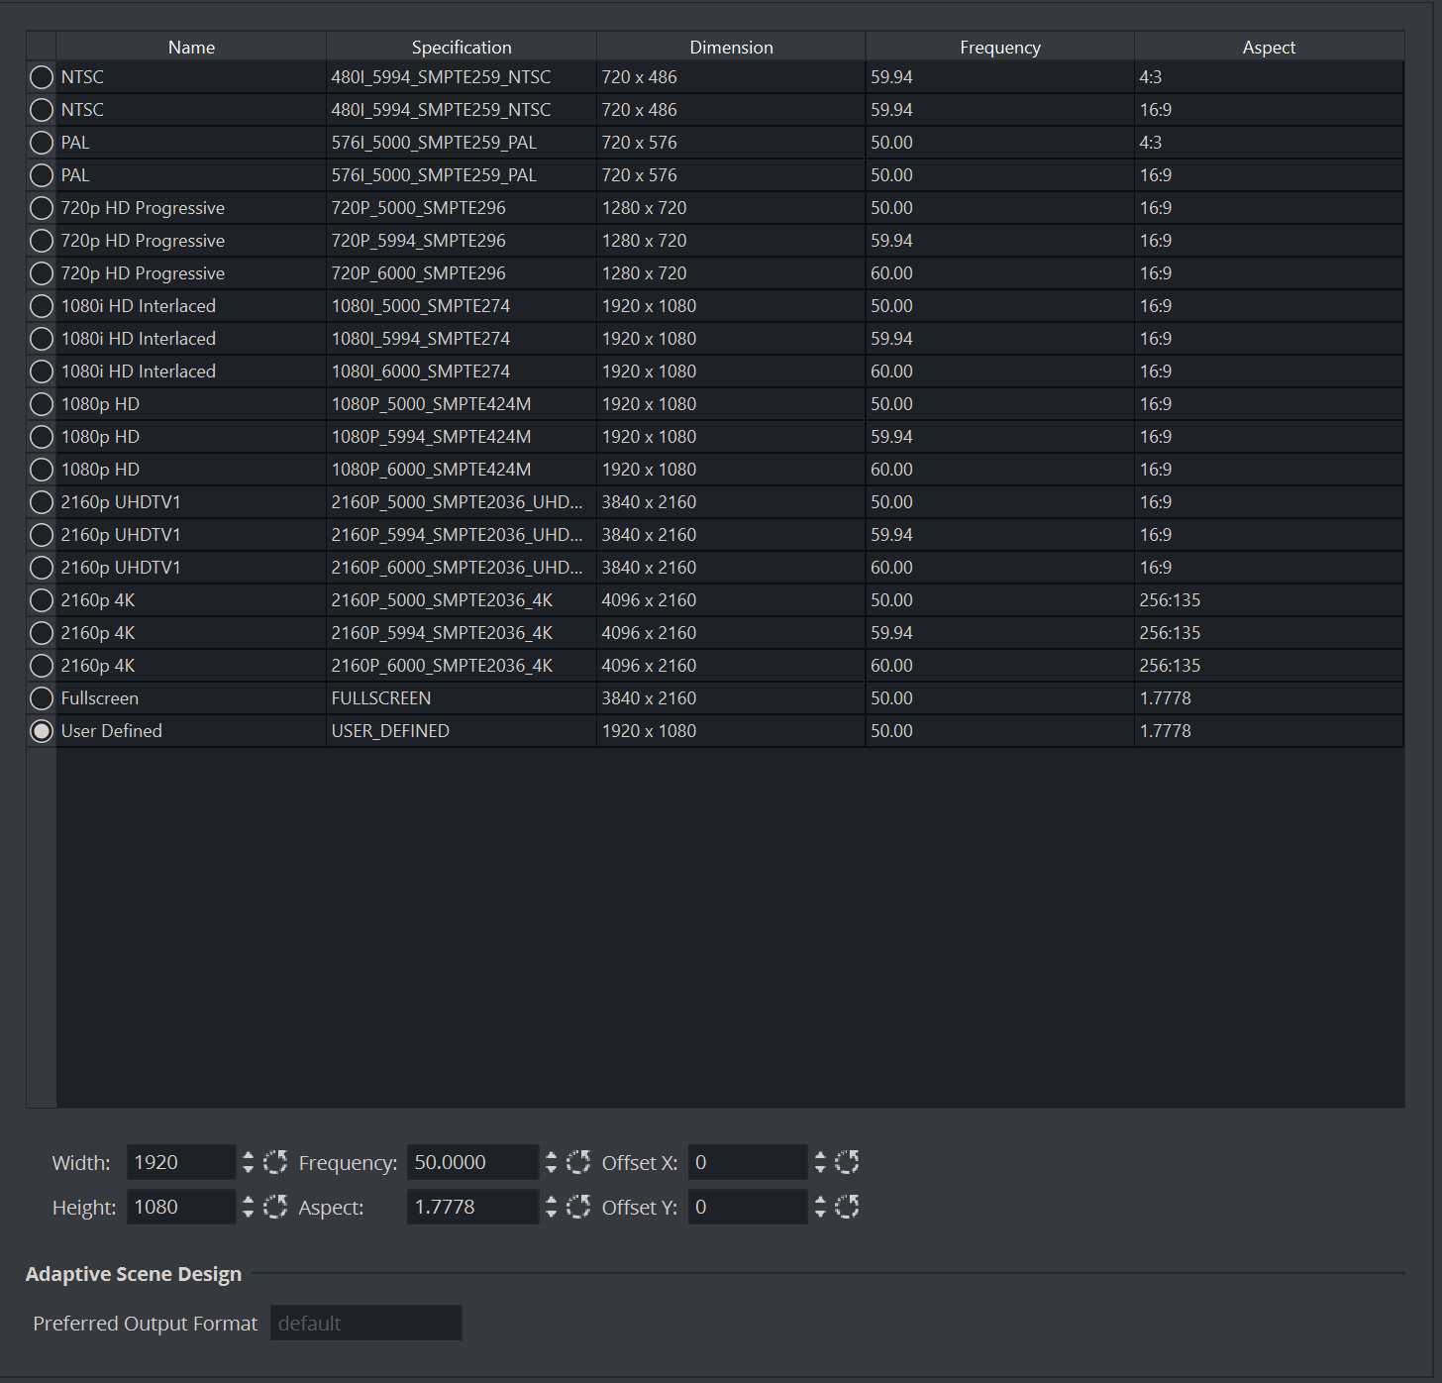
Task: Select 1080p HD 59.94 radio button
Action: (x=42, y=437)
